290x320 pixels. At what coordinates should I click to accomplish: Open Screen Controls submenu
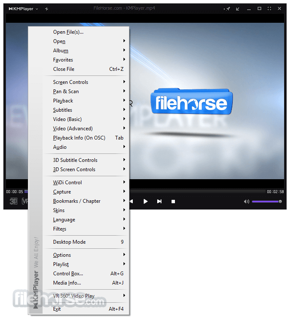86,82
